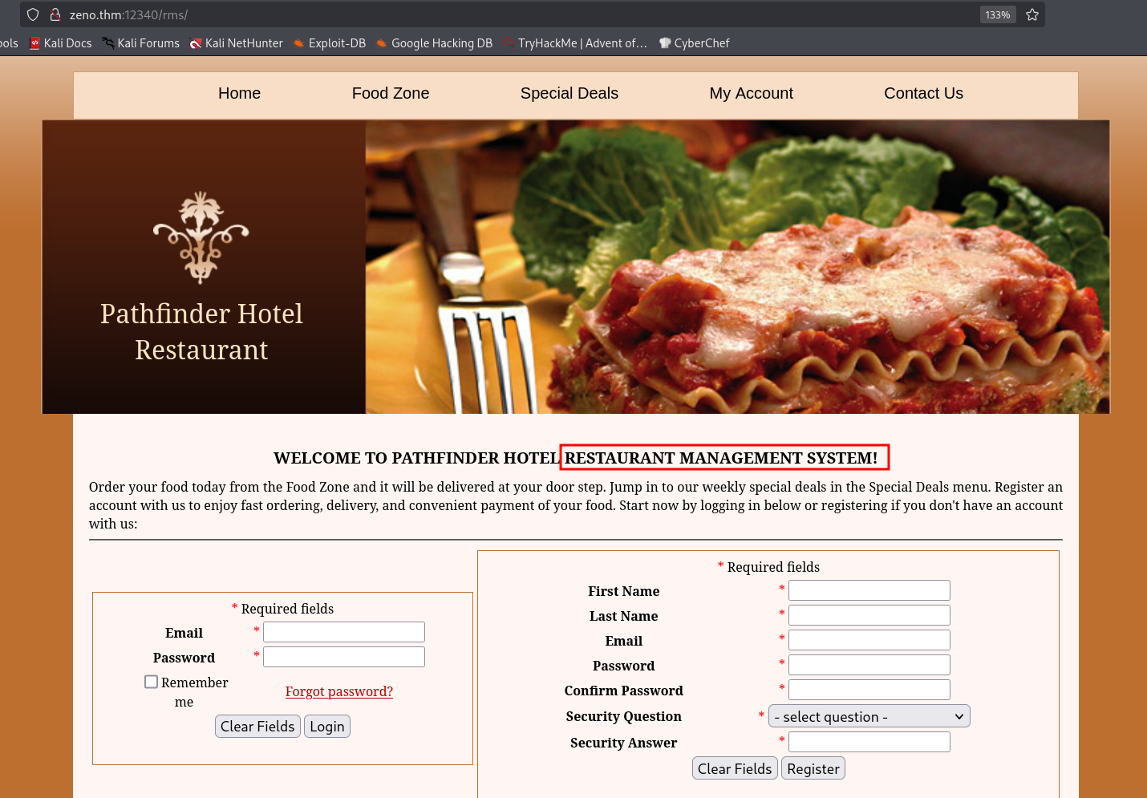Open the Special Deals menu
The height and width of the screenshot is (798, 1147).
point(569,94)
